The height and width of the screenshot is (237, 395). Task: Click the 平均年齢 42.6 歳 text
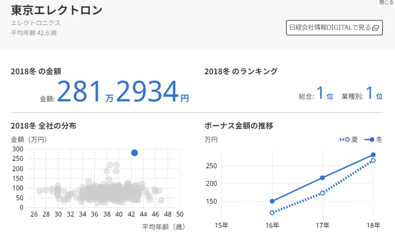click(34, 33)
